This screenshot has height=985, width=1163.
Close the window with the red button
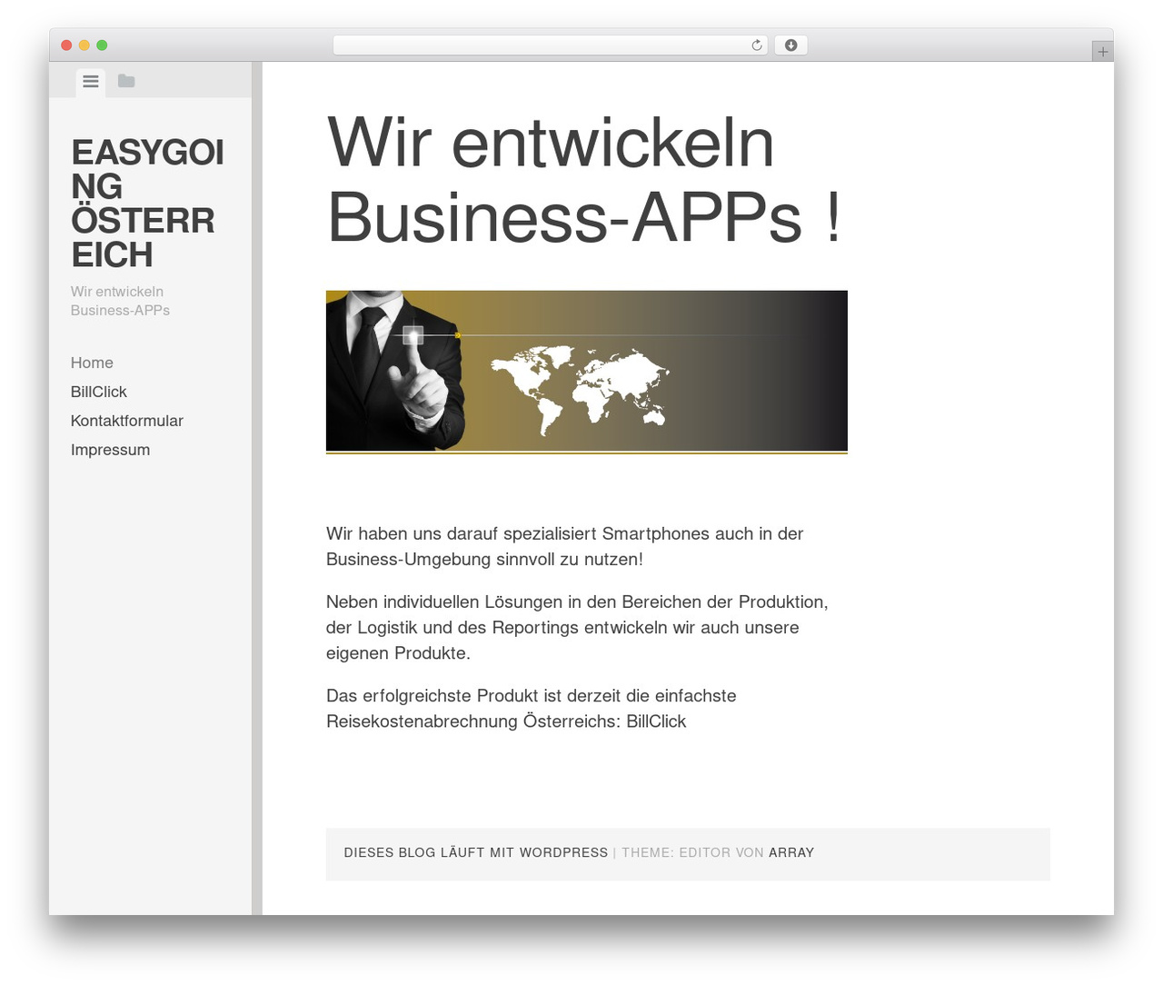click(x=66, y=45)
